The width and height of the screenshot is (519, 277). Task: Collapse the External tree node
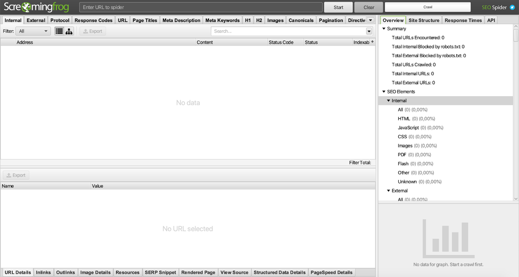(388, 191)
